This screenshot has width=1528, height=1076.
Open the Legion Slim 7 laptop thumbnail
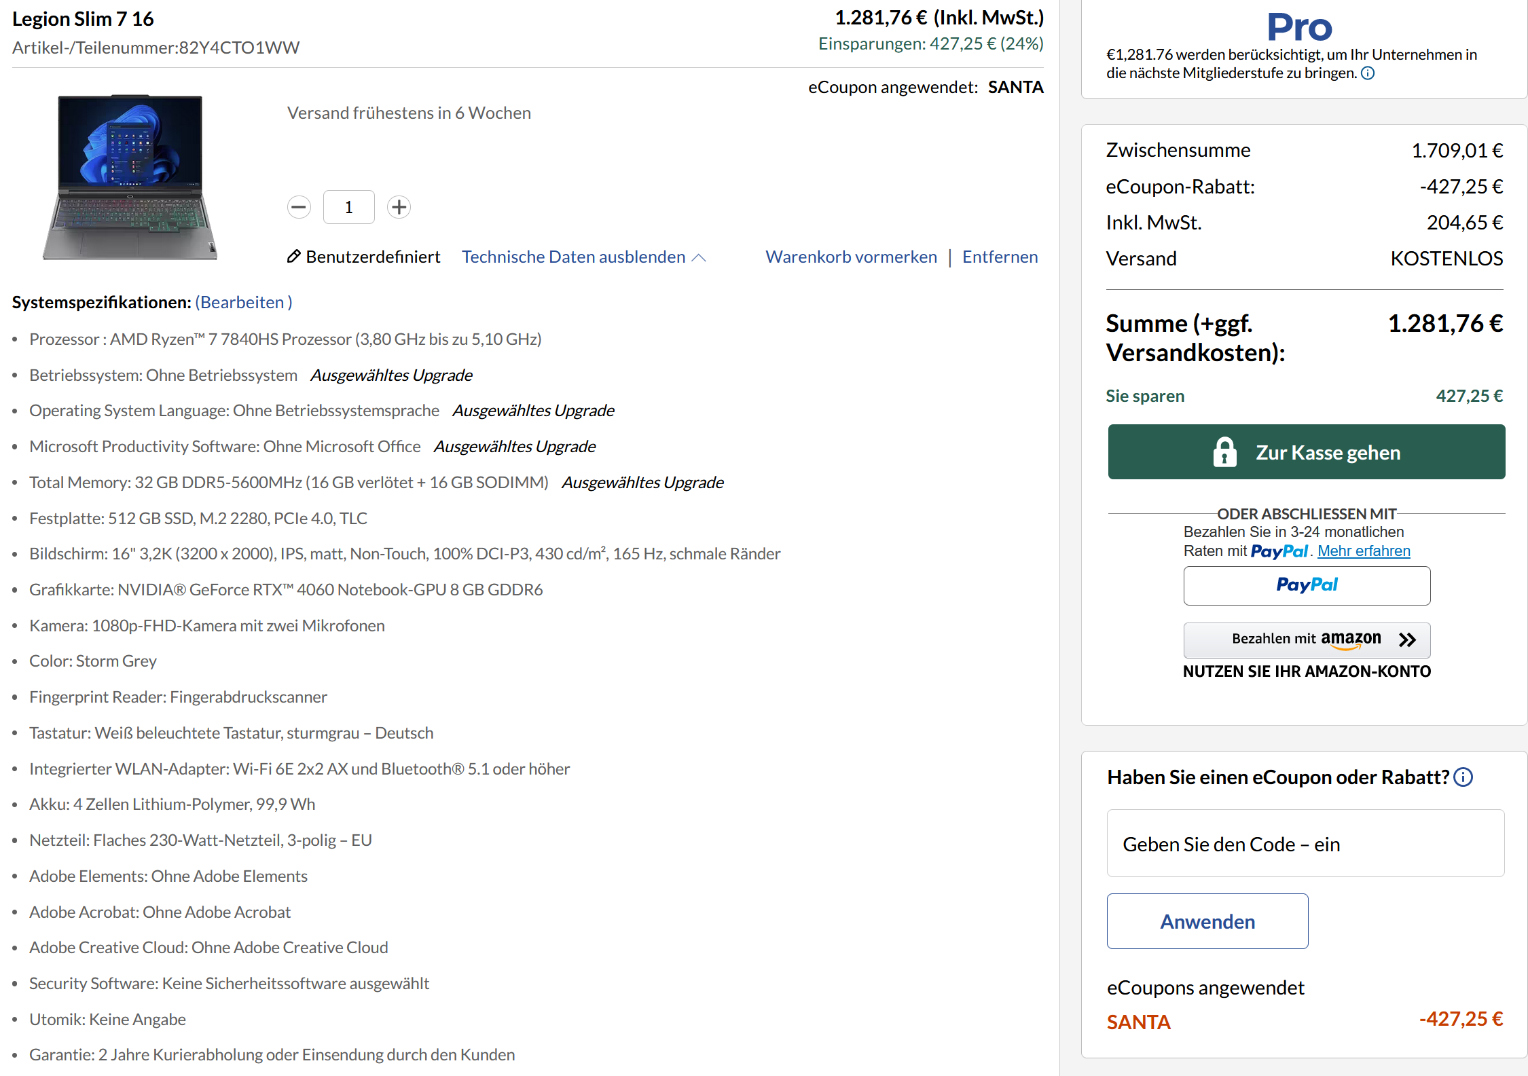click(130, 177)
